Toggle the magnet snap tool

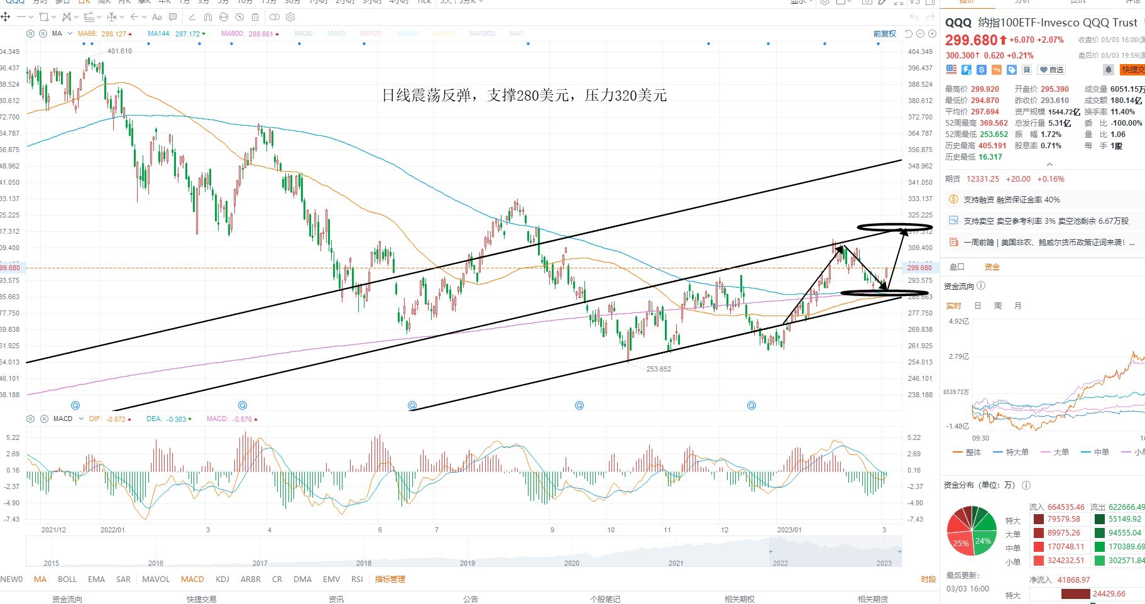point(208,17)
